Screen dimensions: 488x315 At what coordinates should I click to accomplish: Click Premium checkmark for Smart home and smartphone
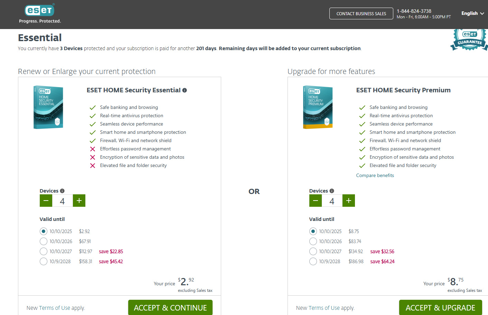pos(362,132)
